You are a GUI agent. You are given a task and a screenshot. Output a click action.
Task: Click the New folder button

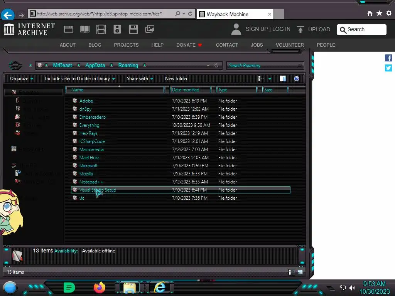tap(176, 79)
